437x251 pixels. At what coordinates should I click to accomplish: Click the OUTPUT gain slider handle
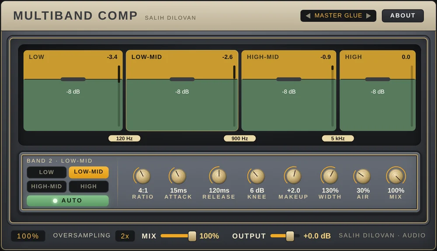(290, 236)
